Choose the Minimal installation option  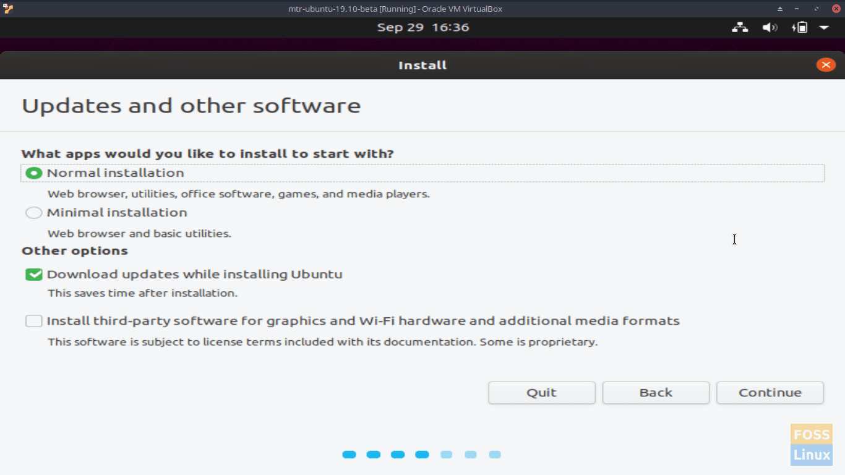34,213
